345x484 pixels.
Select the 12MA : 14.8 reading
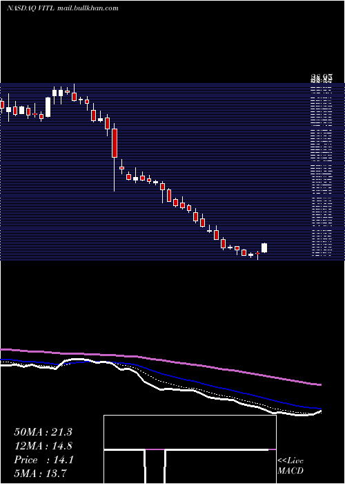(43, 446)
